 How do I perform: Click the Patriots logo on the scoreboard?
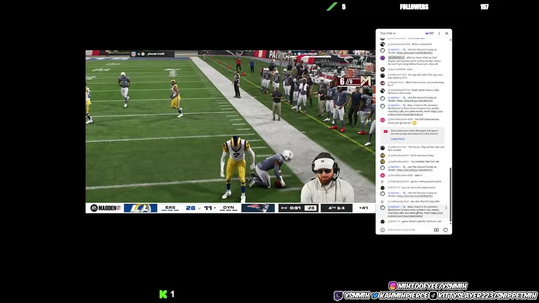[x=258, y=208]
